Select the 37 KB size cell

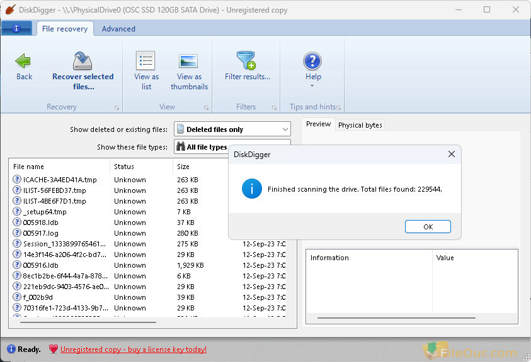186,222
